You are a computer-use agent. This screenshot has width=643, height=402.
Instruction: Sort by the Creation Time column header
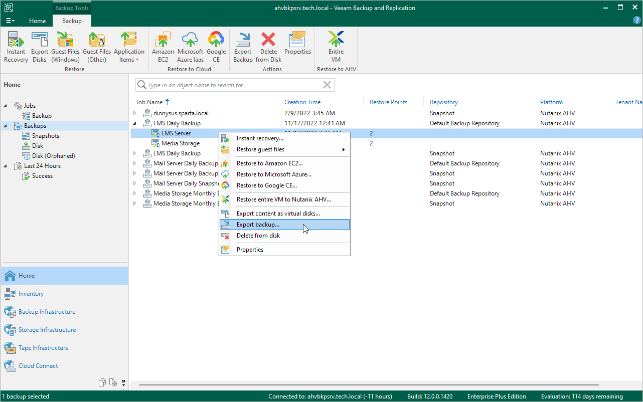pyautogui.click(x=302, y=102)
